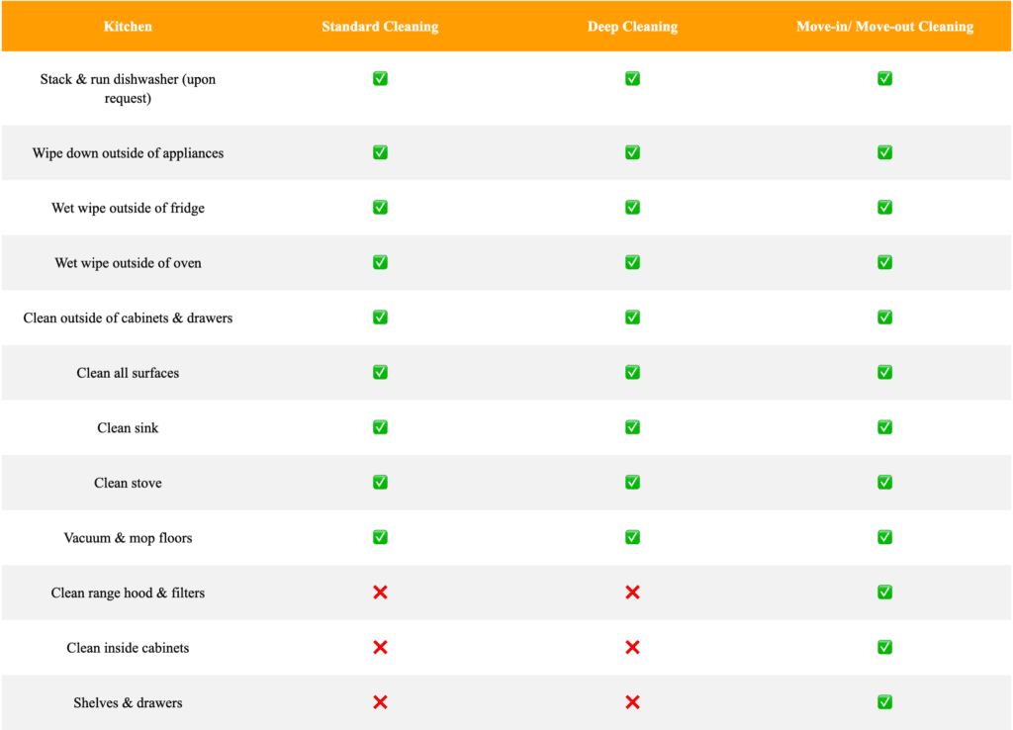This screenshot has width=1013, height=730.
Task: Select the Move-in/Move-out Cleaning header
Action: tap(884, 27)
